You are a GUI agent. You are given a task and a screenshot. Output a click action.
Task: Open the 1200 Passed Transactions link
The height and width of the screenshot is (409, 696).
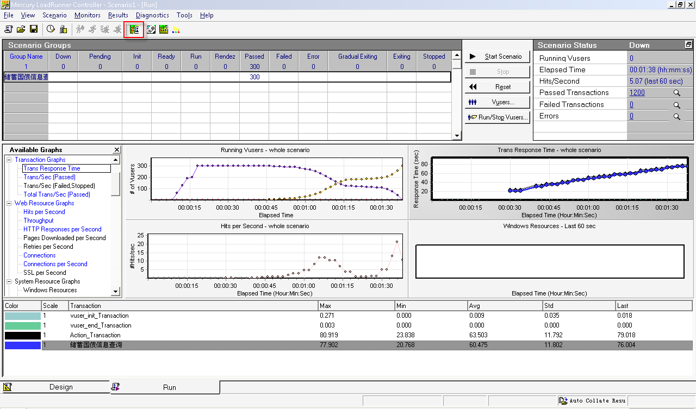637,93
